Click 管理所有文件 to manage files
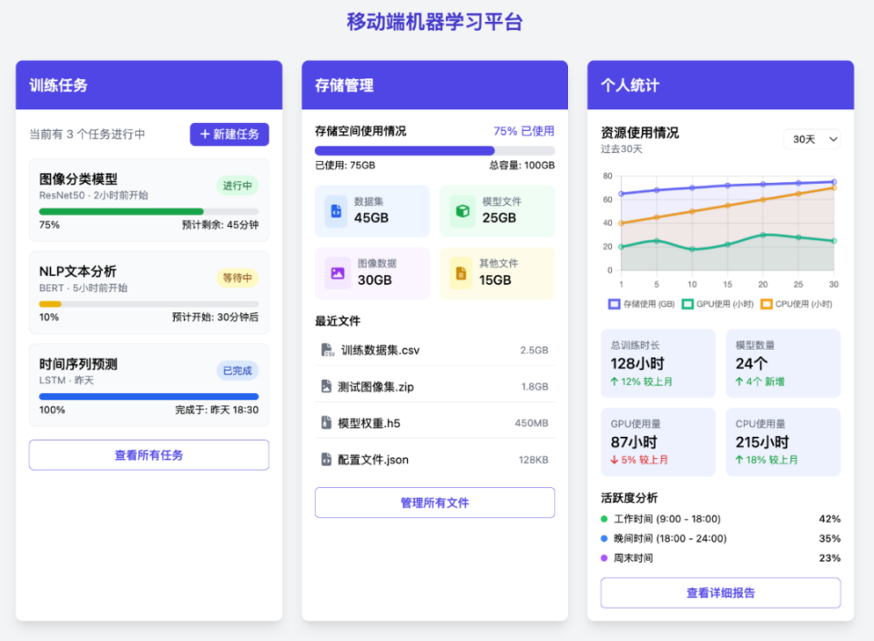This screenshot has width=874, height=641. (434, 502)
